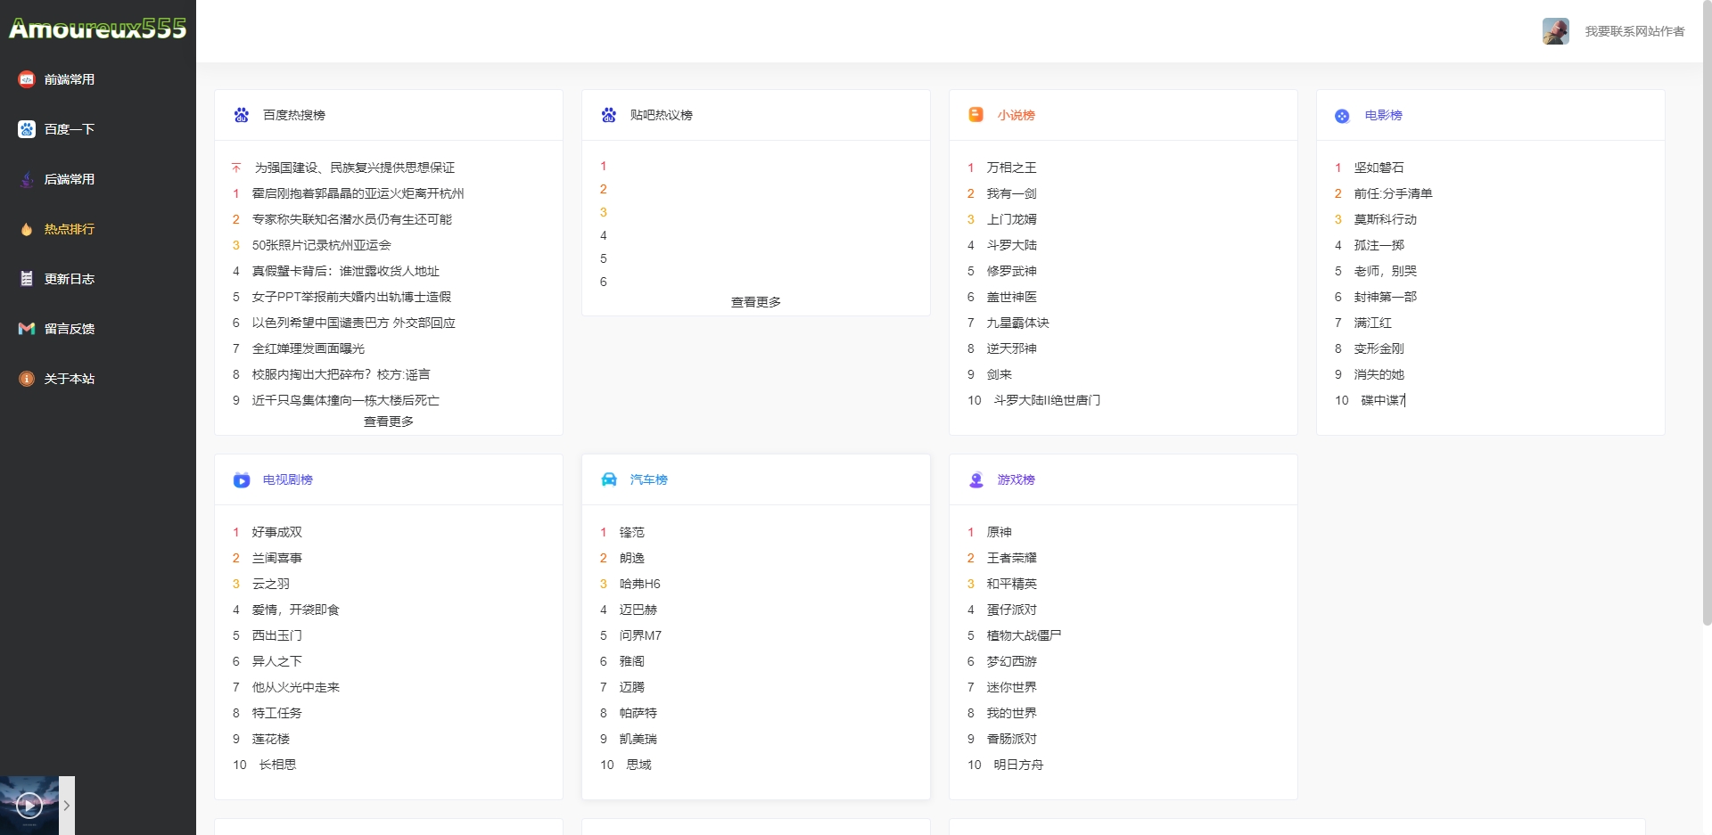The width and height of the screenshot is (1712, 835).
Task: Open hot search 近千只鸟集体撞向一栋大楼后死亡
Action: [x=346, y=400]
